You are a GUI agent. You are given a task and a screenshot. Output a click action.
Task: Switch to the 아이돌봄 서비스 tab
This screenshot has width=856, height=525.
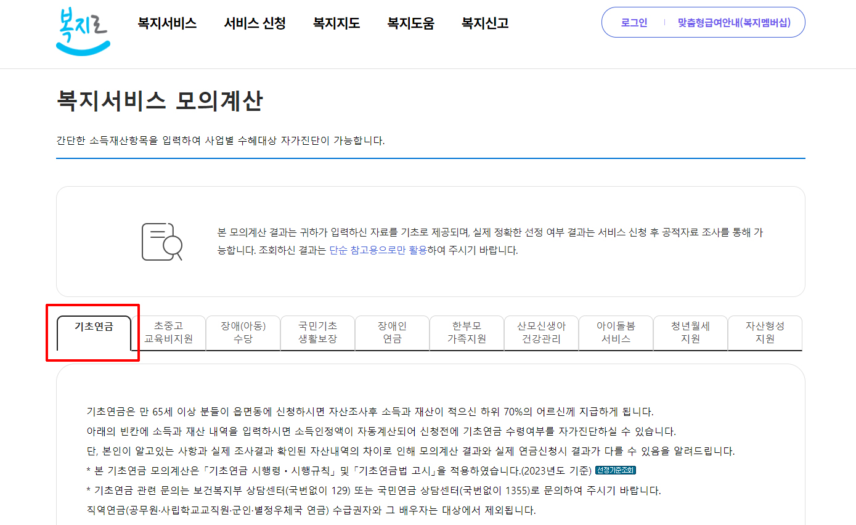point(616,333)
